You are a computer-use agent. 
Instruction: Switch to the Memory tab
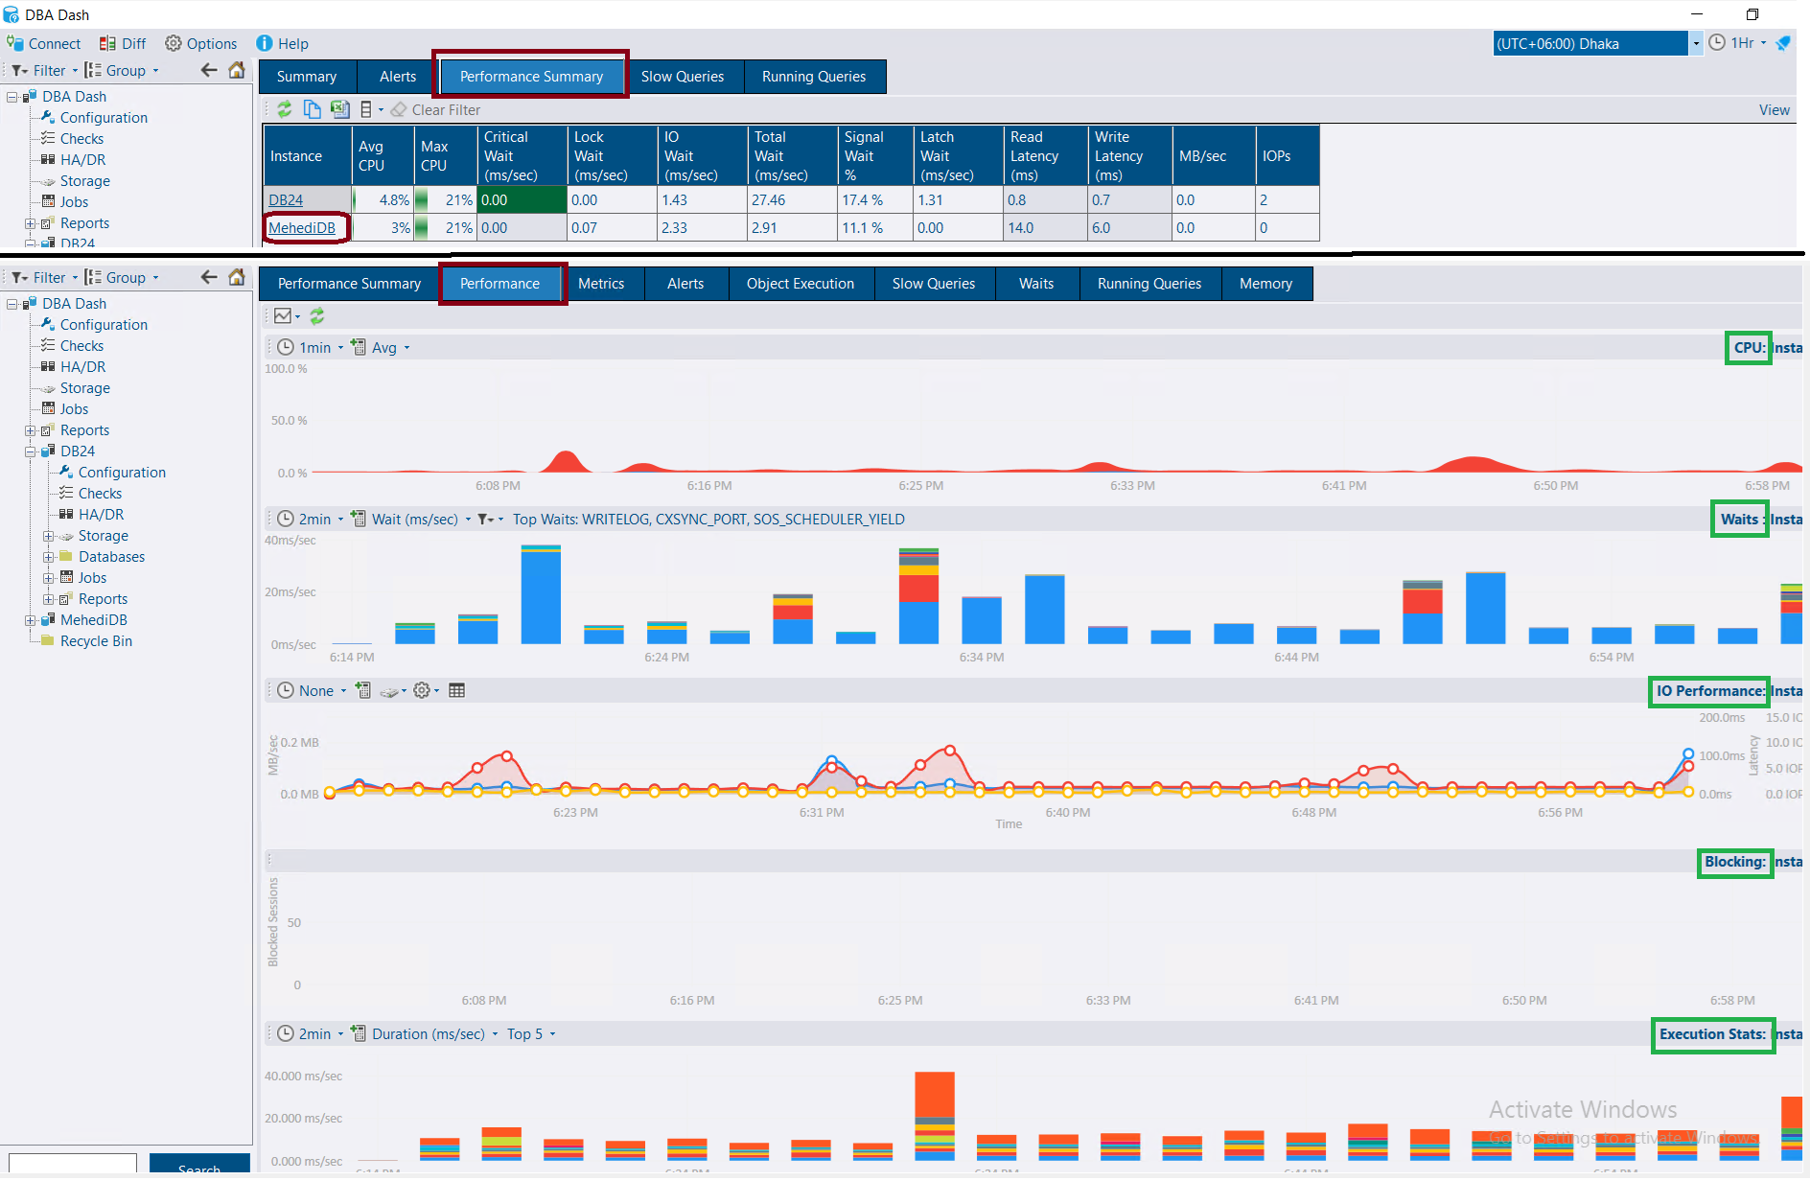(1265, 284)
